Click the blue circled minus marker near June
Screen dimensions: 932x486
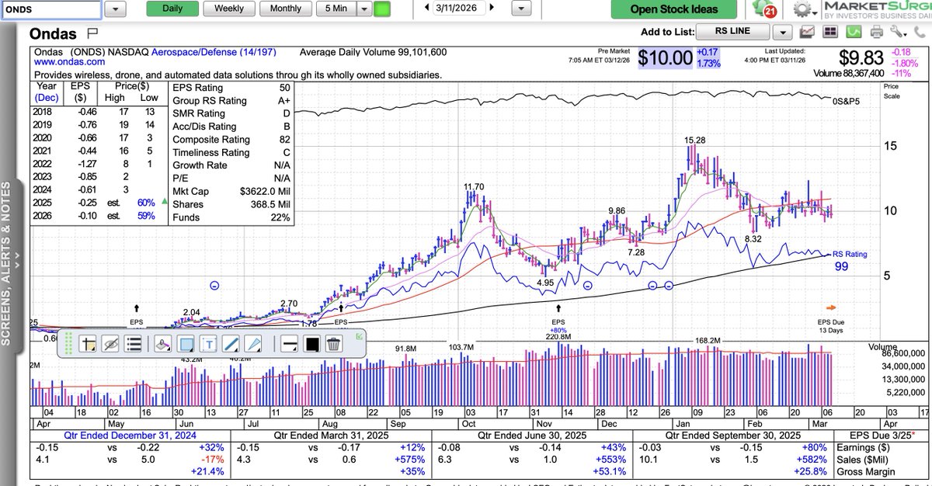tap(215, 286)
